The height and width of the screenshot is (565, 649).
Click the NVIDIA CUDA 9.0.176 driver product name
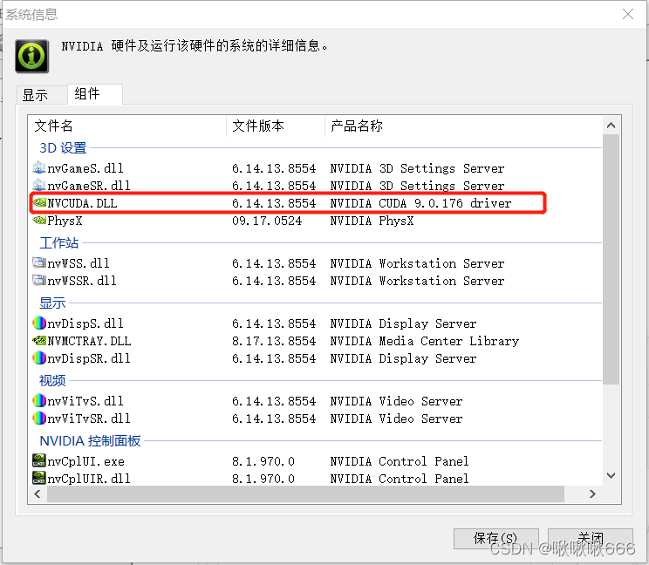click(420, 203)
